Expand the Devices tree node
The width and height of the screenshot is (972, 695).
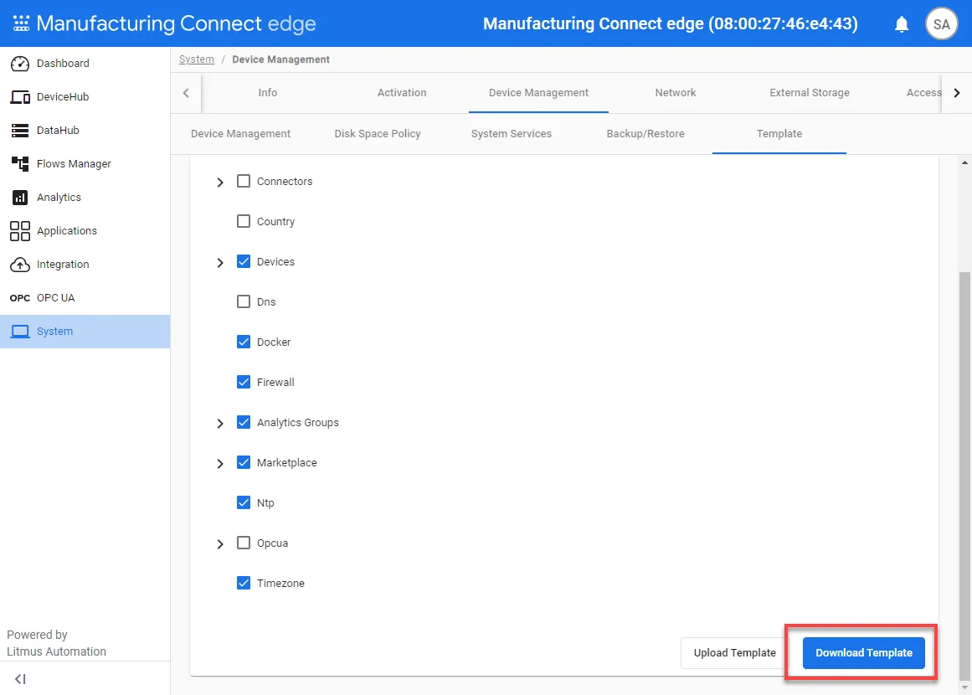coord(220,263)
